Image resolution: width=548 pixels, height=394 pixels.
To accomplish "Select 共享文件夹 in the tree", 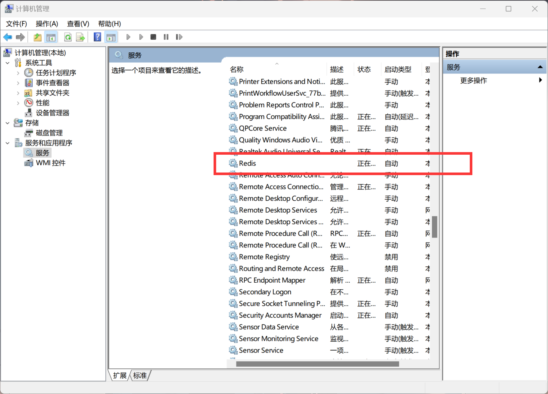I will click(x=52, y=93).
